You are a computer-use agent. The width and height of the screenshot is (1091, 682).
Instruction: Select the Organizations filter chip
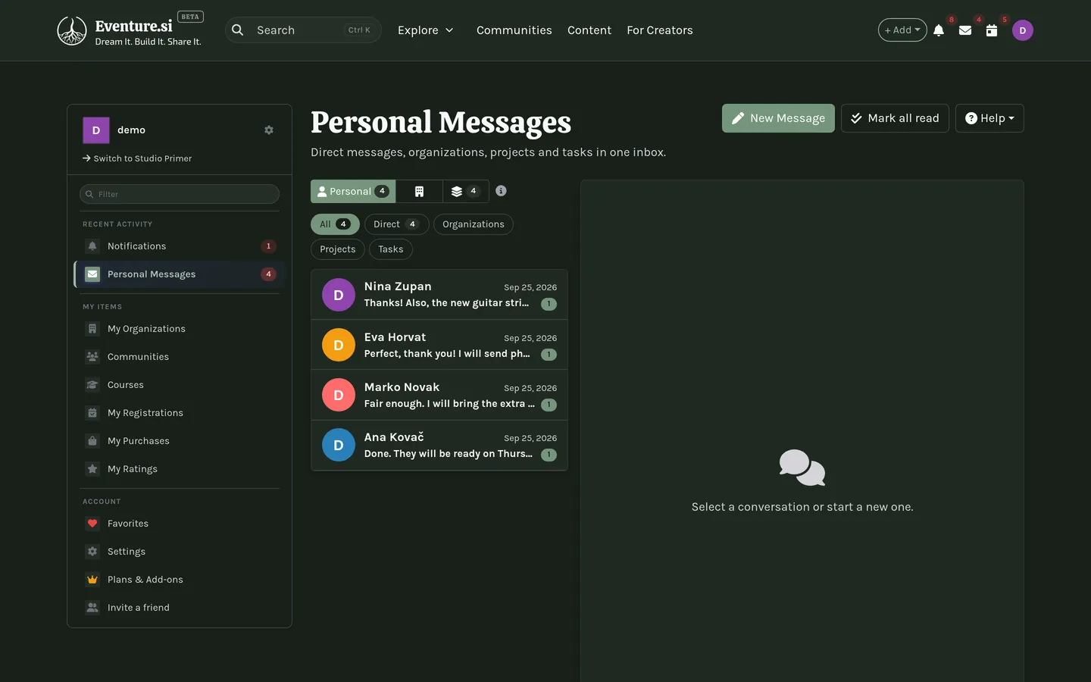pyautogui.click(x=474, y=224)
